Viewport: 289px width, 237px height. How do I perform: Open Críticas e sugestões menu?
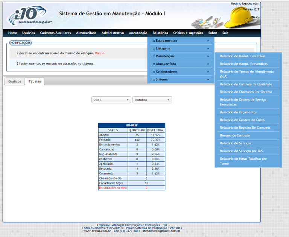click(x=188, y=33)
